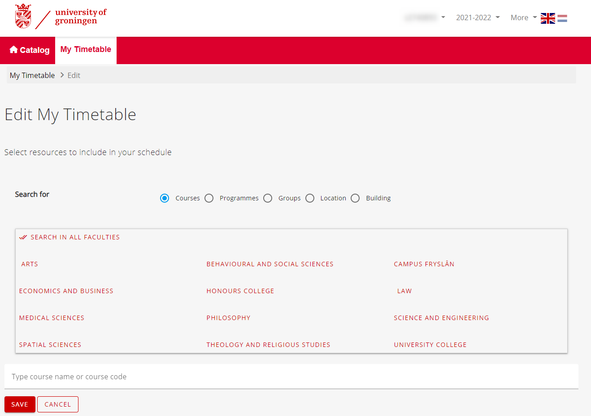Select the MEDICAL SCIENCES faculty
Screen dimensions: 591x416
coord(52,318)
